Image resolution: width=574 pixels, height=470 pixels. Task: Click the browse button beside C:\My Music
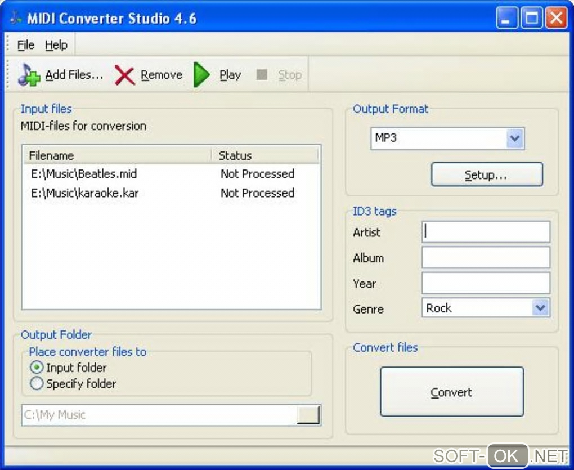click(308, 415)
